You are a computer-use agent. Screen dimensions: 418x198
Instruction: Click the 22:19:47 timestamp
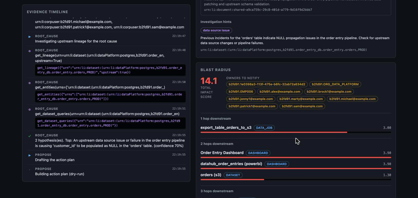(x=179, y=36)
